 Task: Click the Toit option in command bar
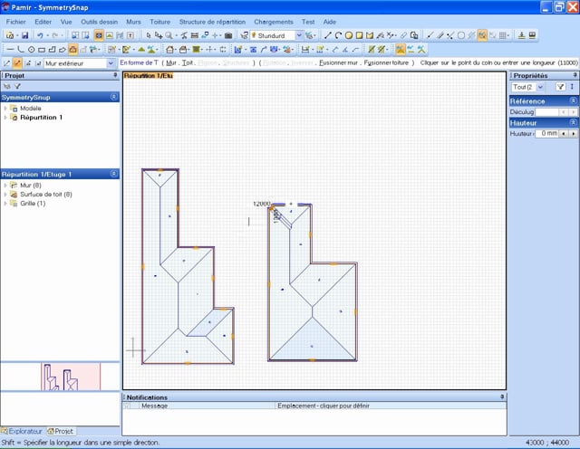pyautogui.click(x=188, y=63)
